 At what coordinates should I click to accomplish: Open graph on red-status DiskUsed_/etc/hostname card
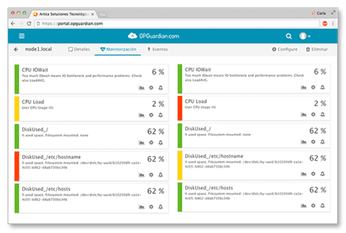pyautogui.click(x=142, y=175)
